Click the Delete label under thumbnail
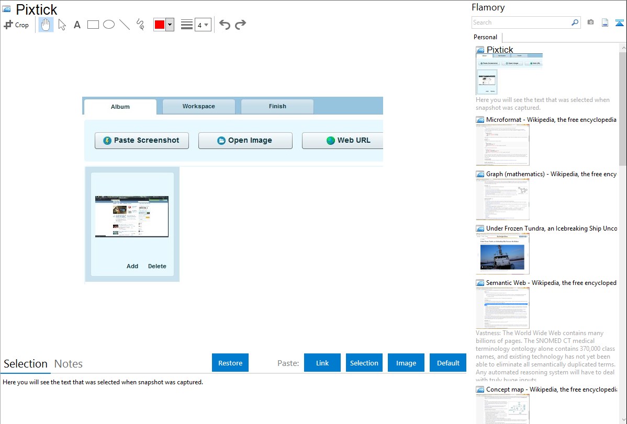 (x=157, y=266)
